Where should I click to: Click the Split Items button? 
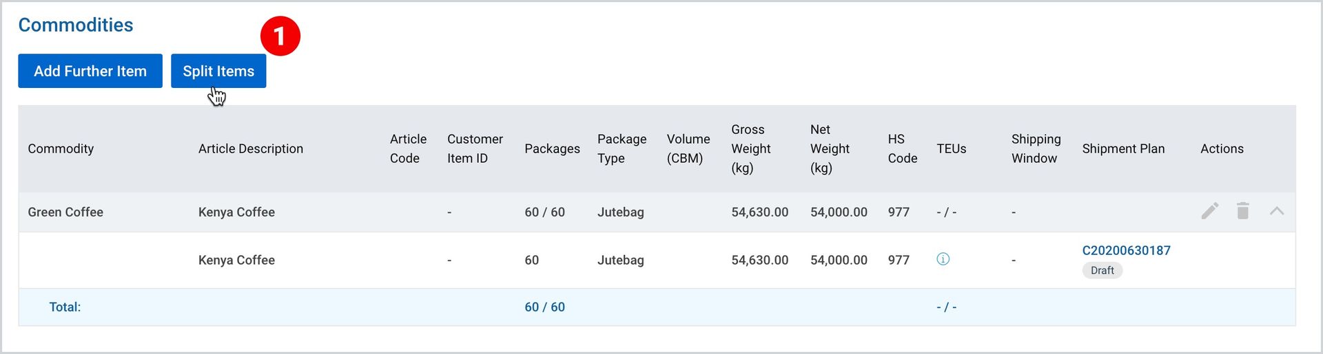218,71
